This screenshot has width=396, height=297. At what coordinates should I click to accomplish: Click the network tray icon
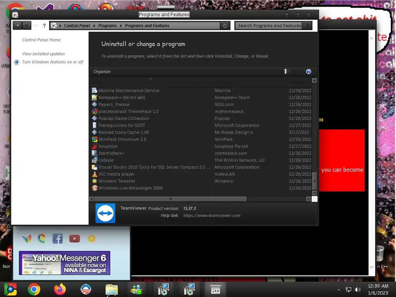(348, 290)
